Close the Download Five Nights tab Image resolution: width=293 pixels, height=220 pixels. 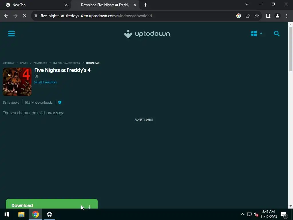(135, 5)
